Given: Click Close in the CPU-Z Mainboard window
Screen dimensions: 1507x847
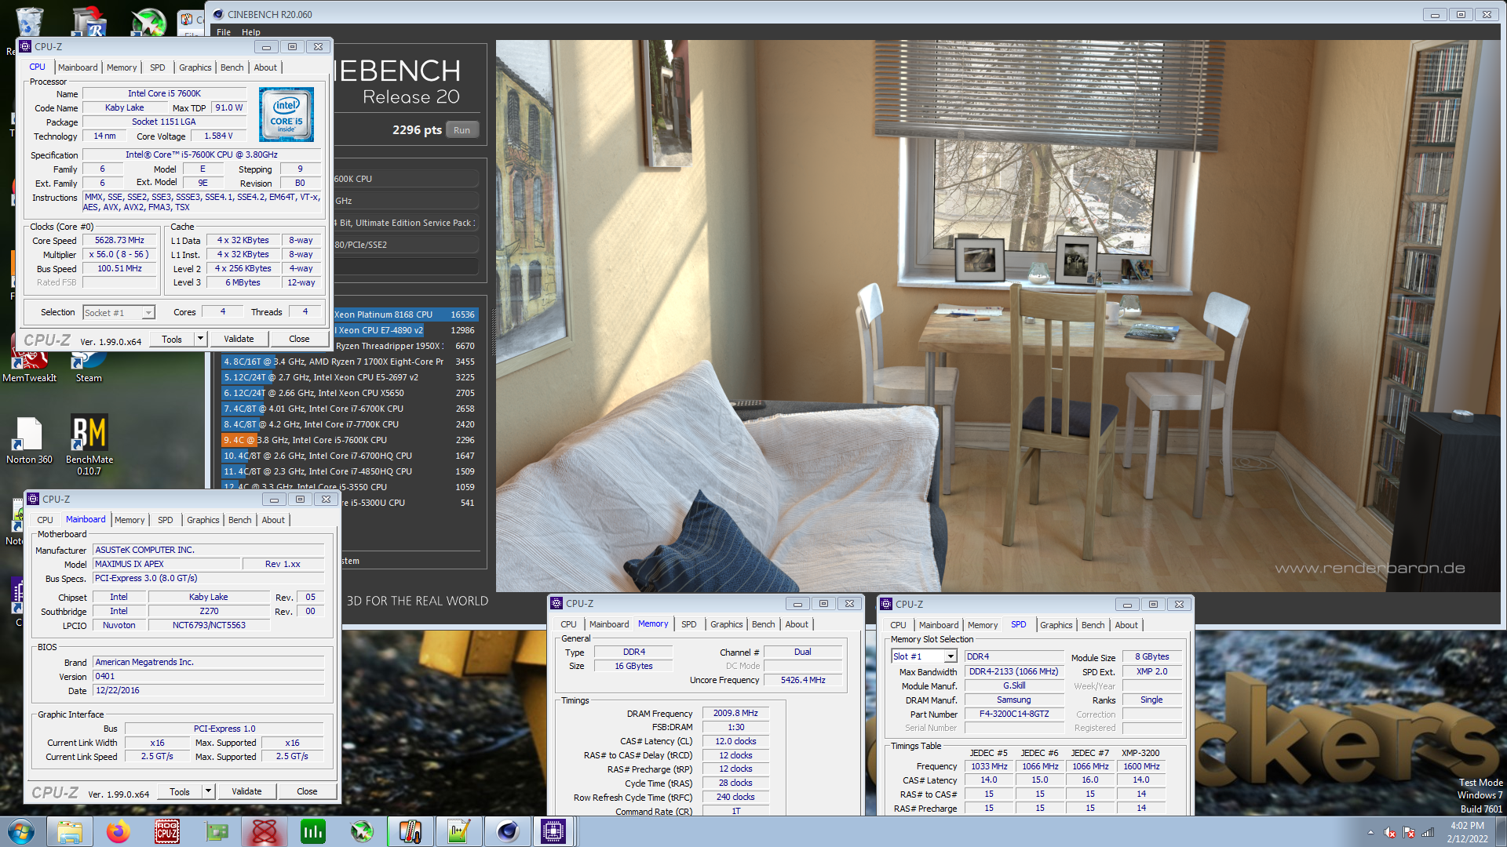Looking at the screenshot, I should click(307, 791).
